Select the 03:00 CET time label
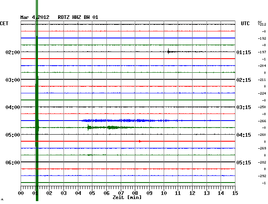Viewport: 268px width, 204px height. click(x=13, y=80)
